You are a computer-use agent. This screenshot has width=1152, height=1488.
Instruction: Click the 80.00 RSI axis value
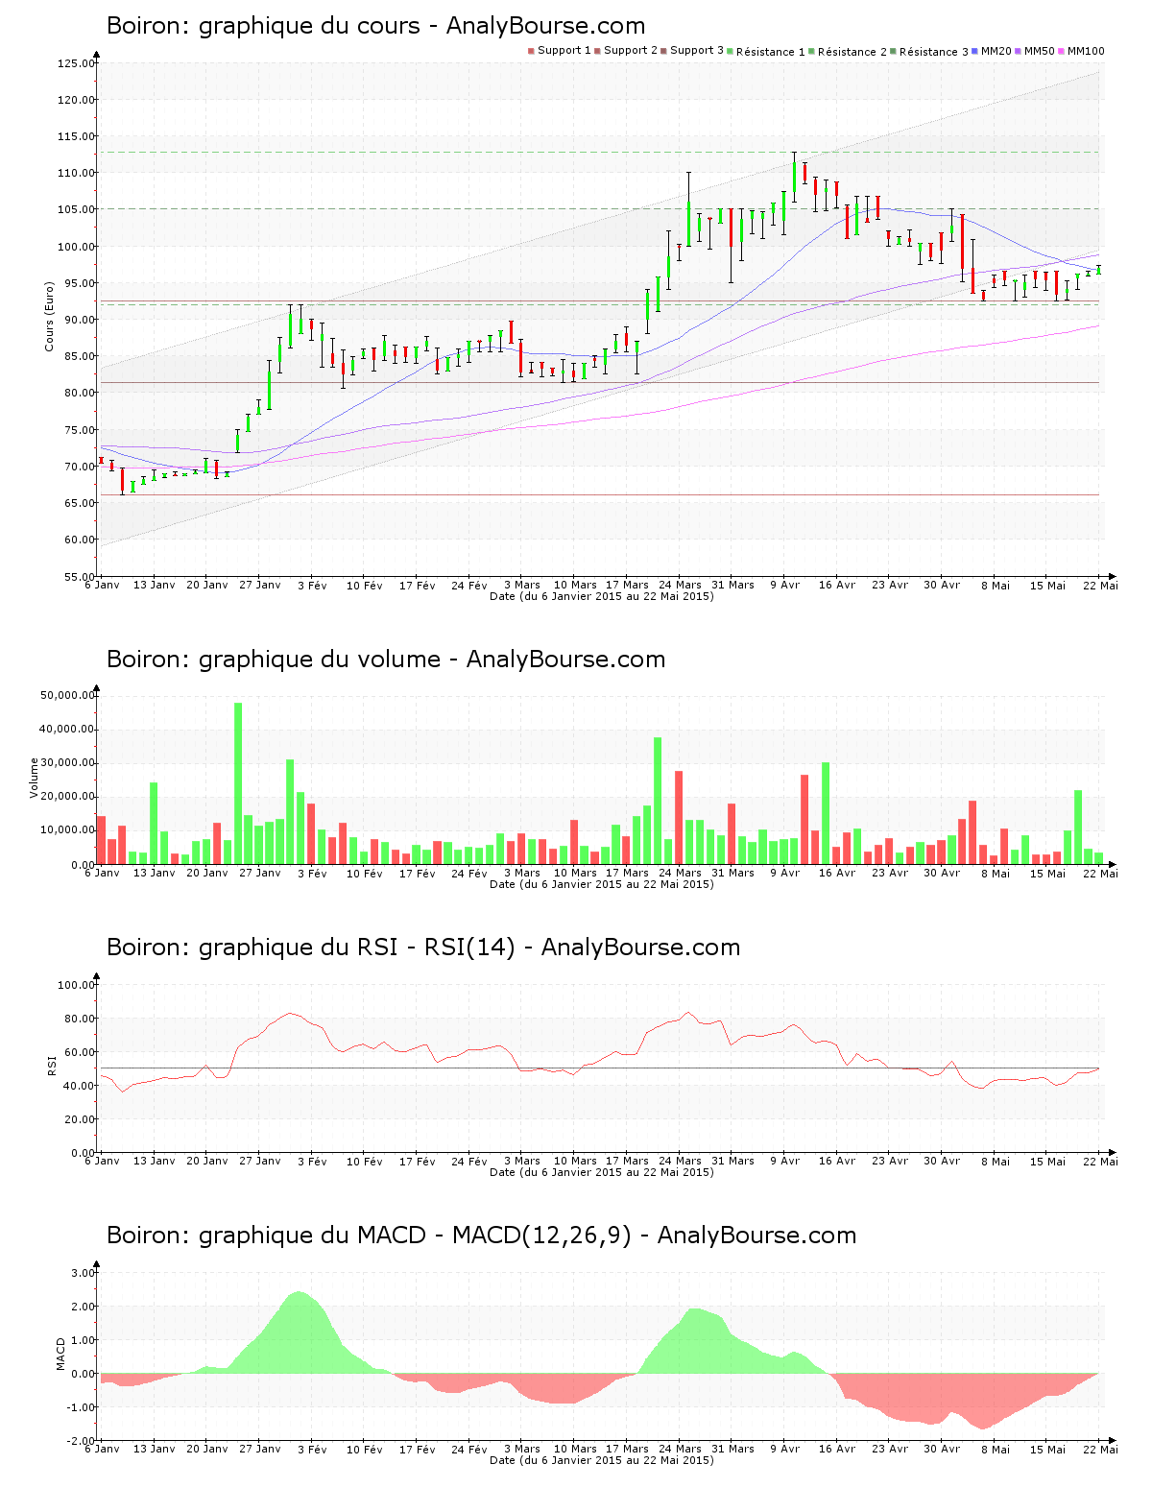(79, 1019)
